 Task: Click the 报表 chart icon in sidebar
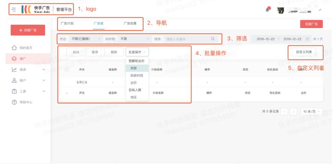tap(14, 70)
